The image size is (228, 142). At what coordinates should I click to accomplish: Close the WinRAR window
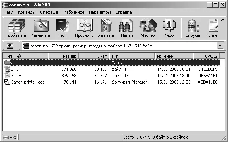coord(223,5)
